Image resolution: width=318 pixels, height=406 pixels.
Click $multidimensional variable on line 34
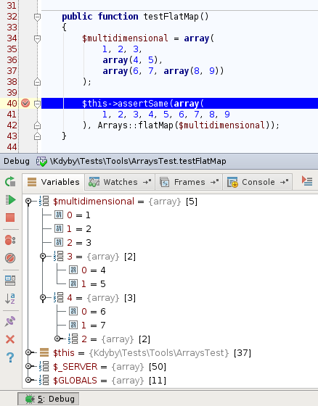tap(125, 38)
